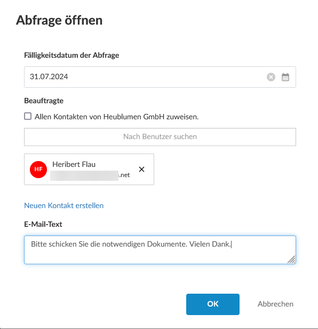Remove Heribert Flau from assignees
Screen dimensions: 318x329
[141, 170]
